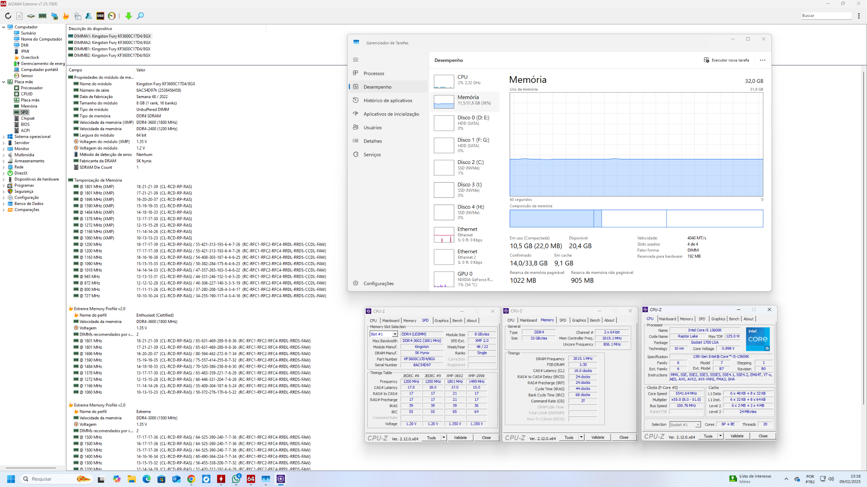The width and height of the screenshot is (867, 487).
Task: Click Close button in CPU-Z CPU window
Action: [x=763, y=436]
